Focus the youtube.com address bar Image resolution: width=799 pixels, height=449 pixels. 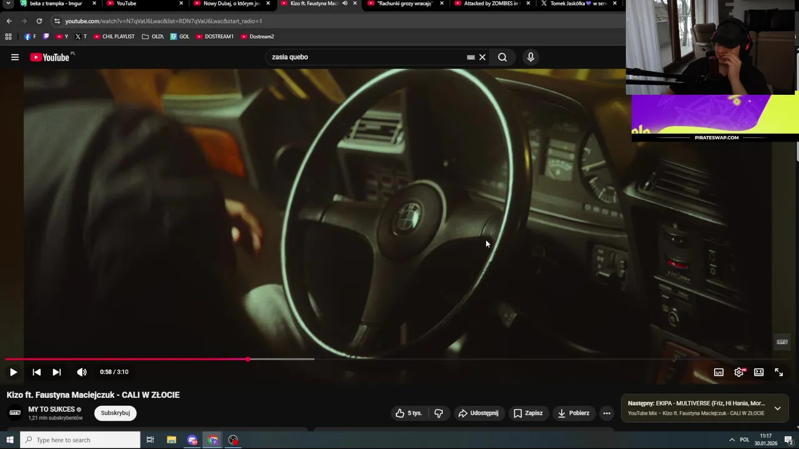(x=337, y=21)
